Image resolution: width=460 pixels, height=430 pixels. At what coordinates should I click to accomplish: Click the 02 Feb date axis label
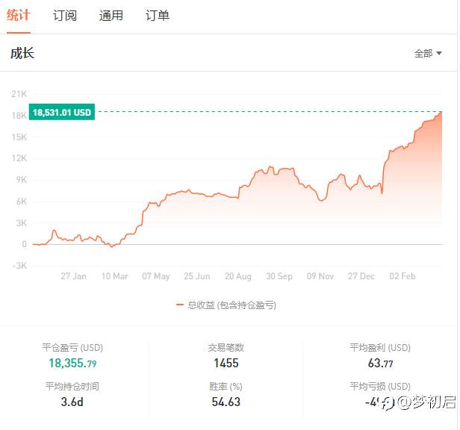pos(402,276)
